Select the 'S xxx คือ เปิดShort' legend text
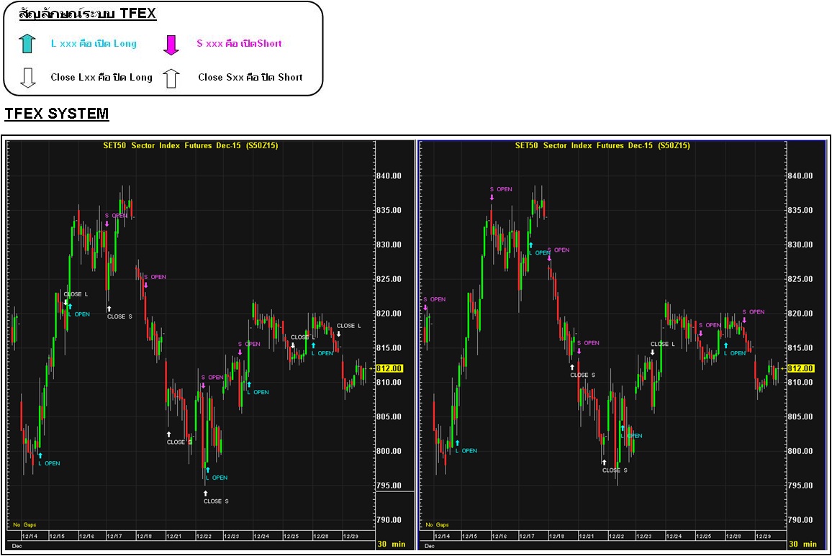The height and width of the screenshot is (556, 832). tap(239, 43)
